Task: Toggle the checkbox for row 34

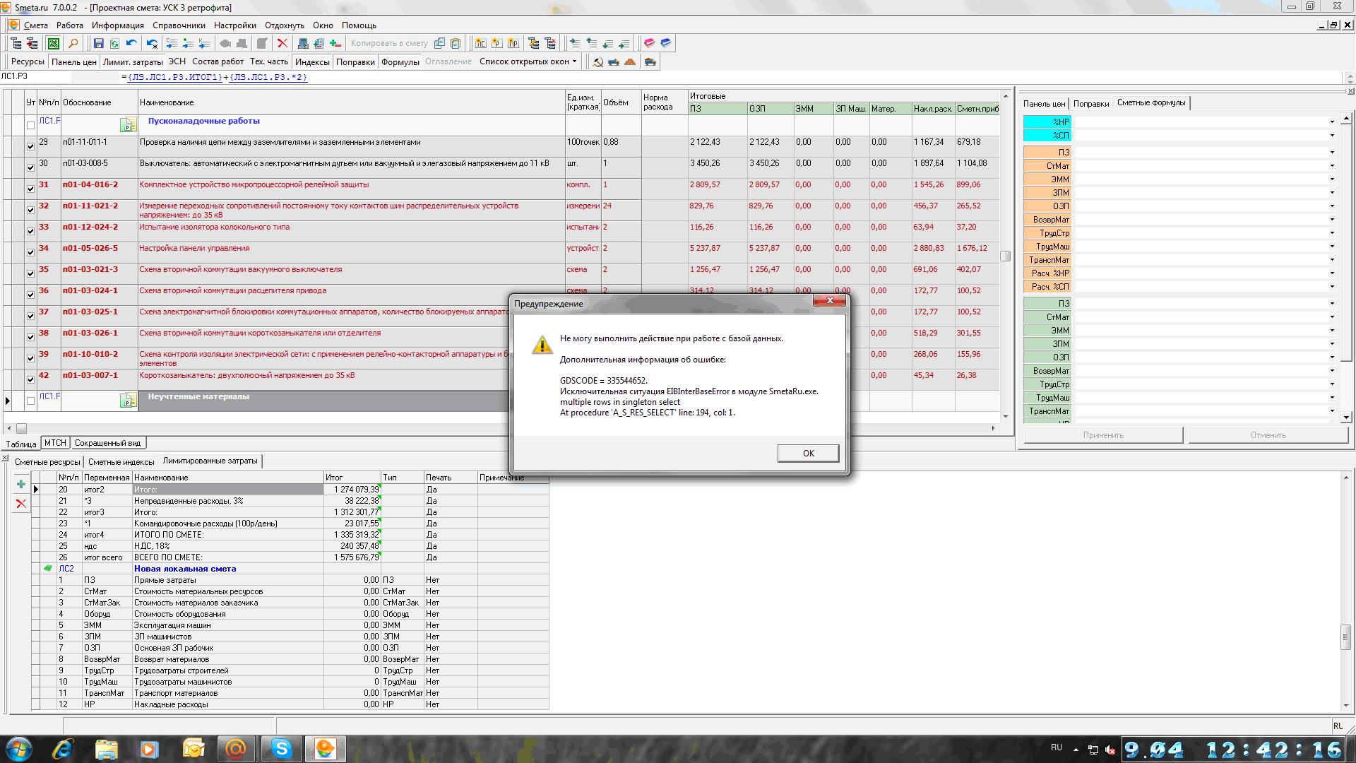Action: pyautogui.click(x=30, y=253)
